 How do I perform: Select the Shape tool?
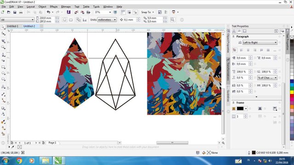pos(3,34)
